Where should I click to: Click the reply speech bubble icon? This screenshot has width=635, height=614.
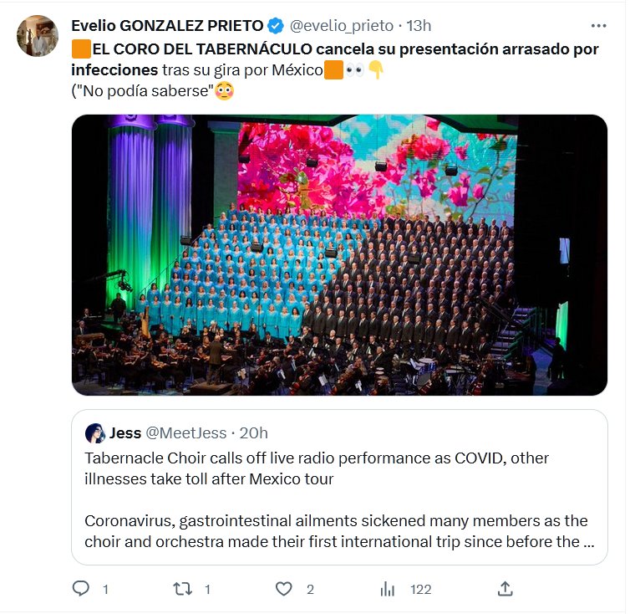pos(80,589)
